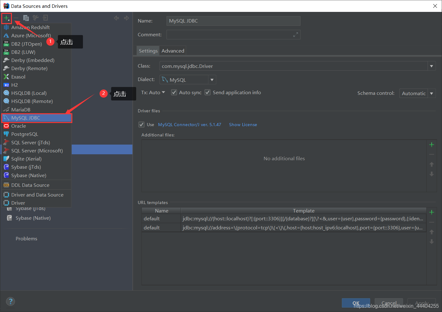Move URL template up arrow

432,232
